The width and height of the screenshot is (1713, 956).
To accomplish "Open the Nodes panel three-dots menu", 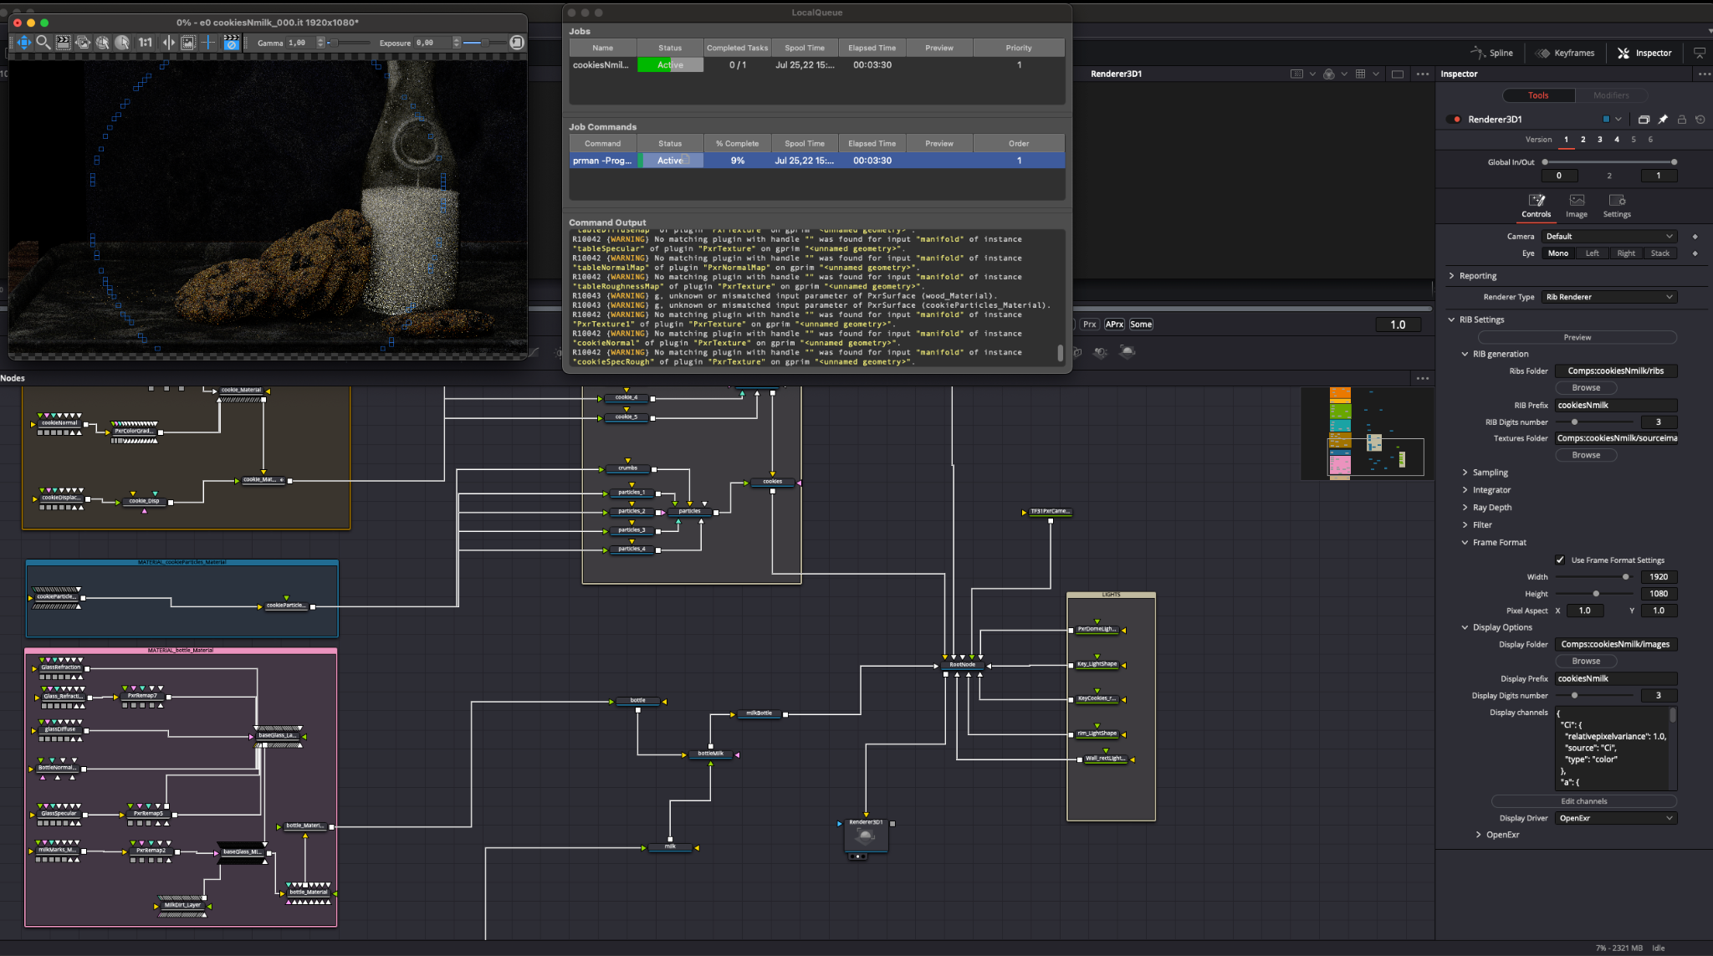I will coord(1423,378).
